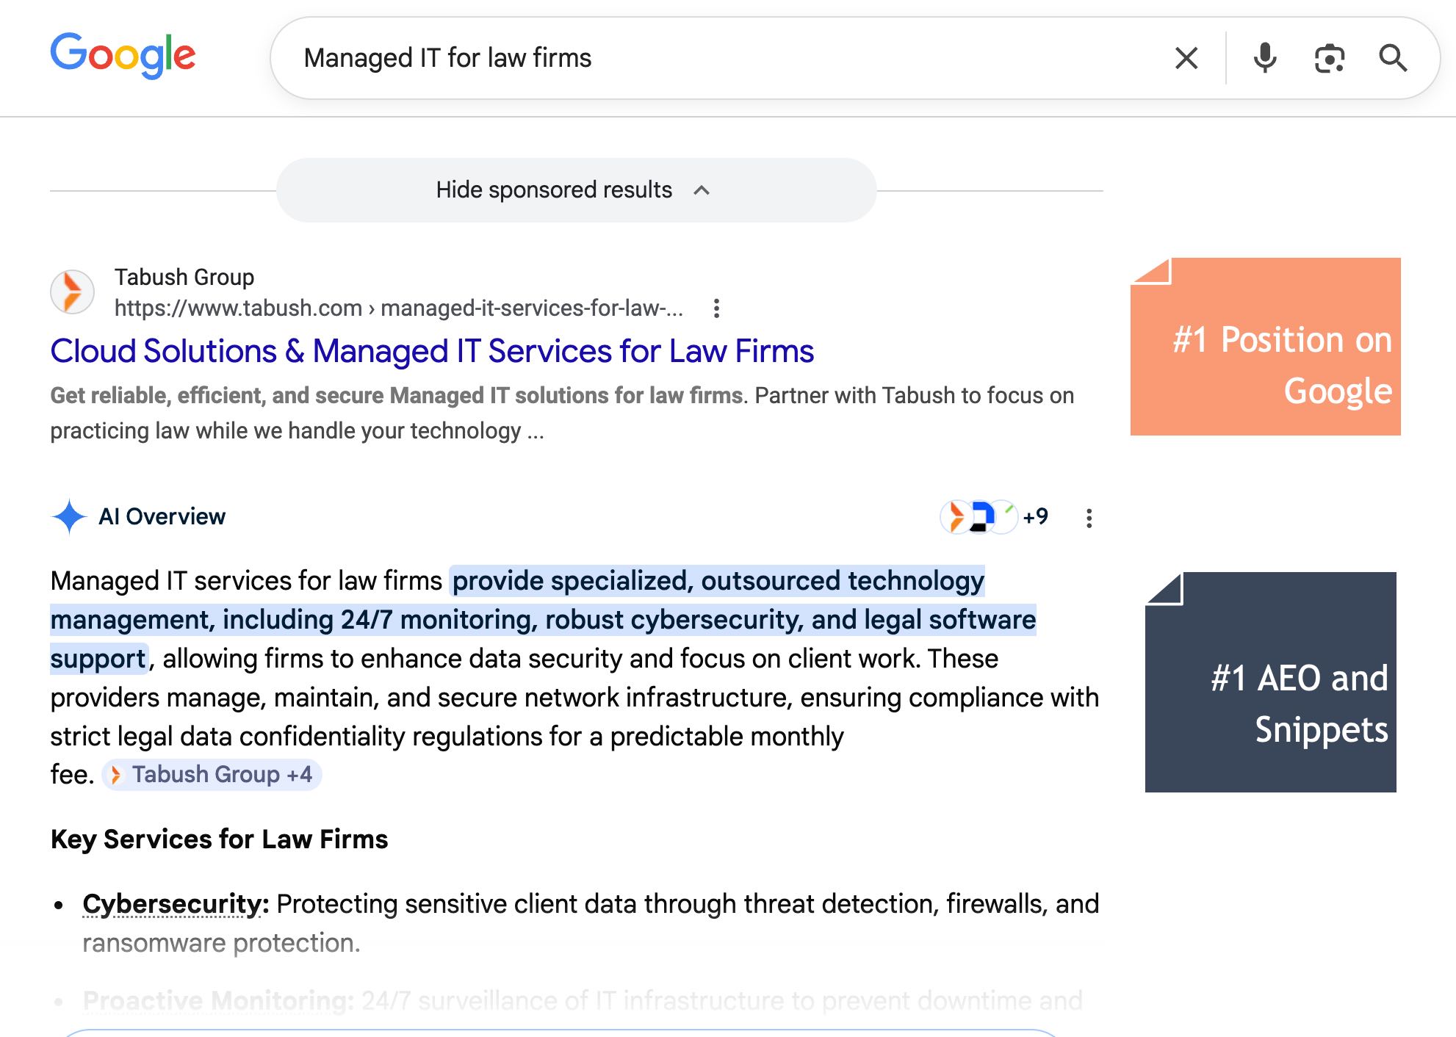The height and width of the screenshot is (1037, 1456).
Task: Collapse sponsored results with Hide sponsored results
Action: pos(552,189)
